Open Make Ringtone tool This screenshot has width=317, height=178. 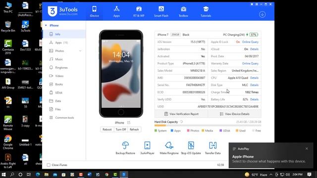(169, 148)
